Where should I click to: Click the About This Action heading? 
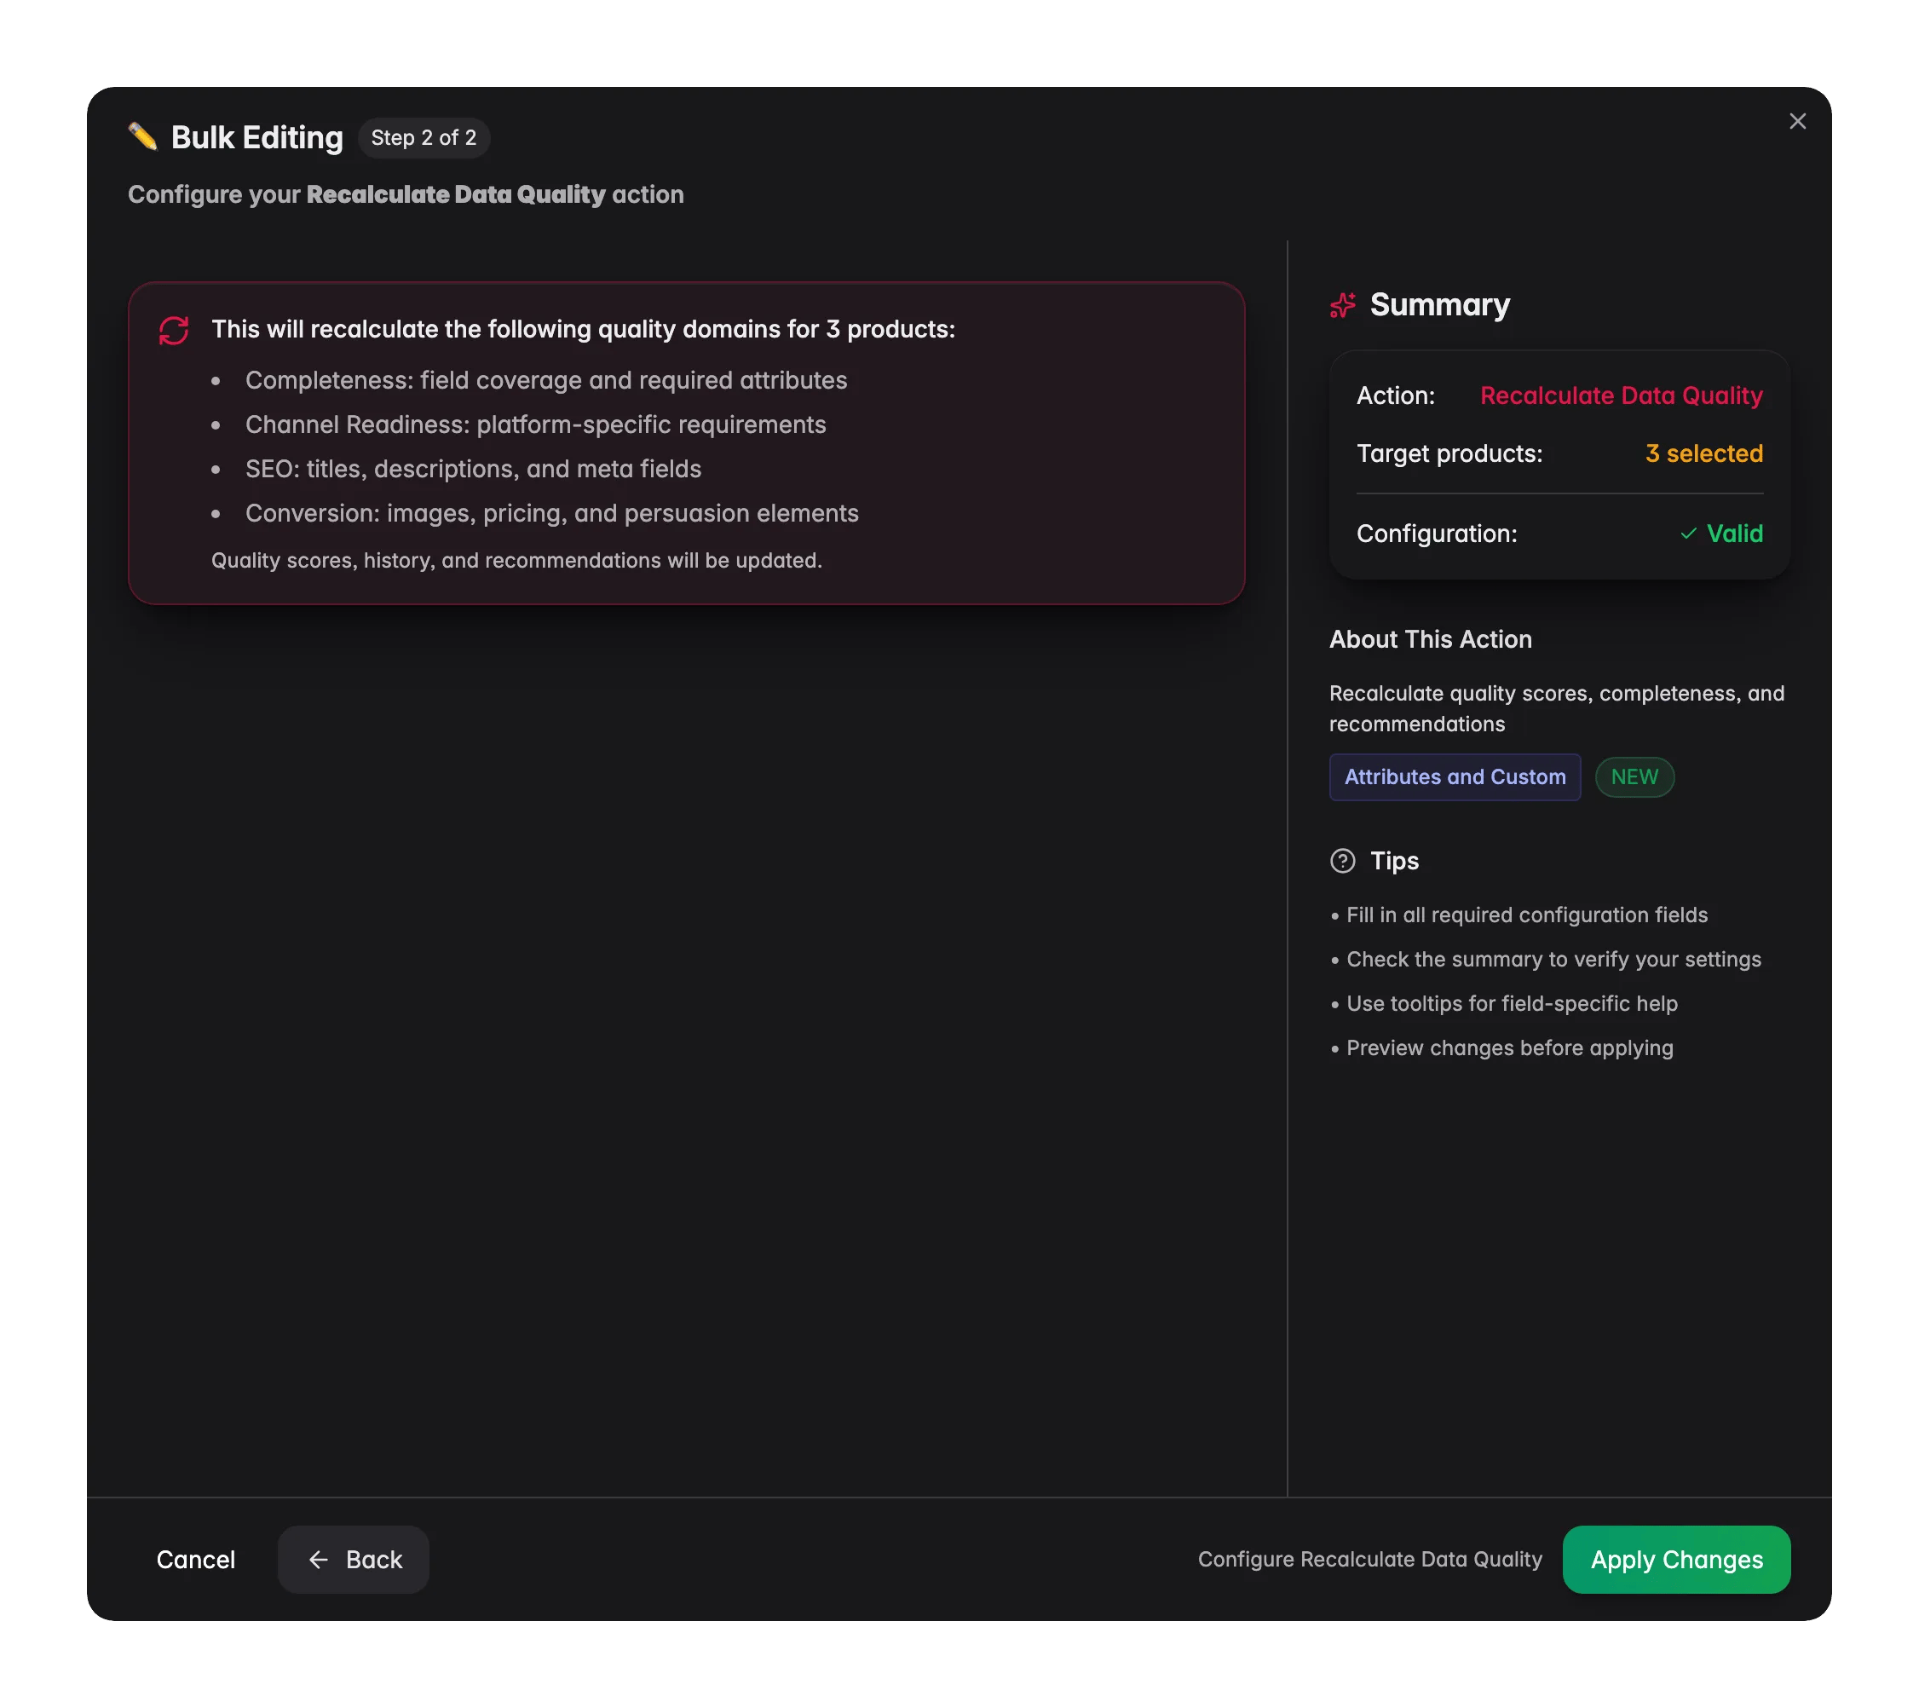tap(1430, 639)
